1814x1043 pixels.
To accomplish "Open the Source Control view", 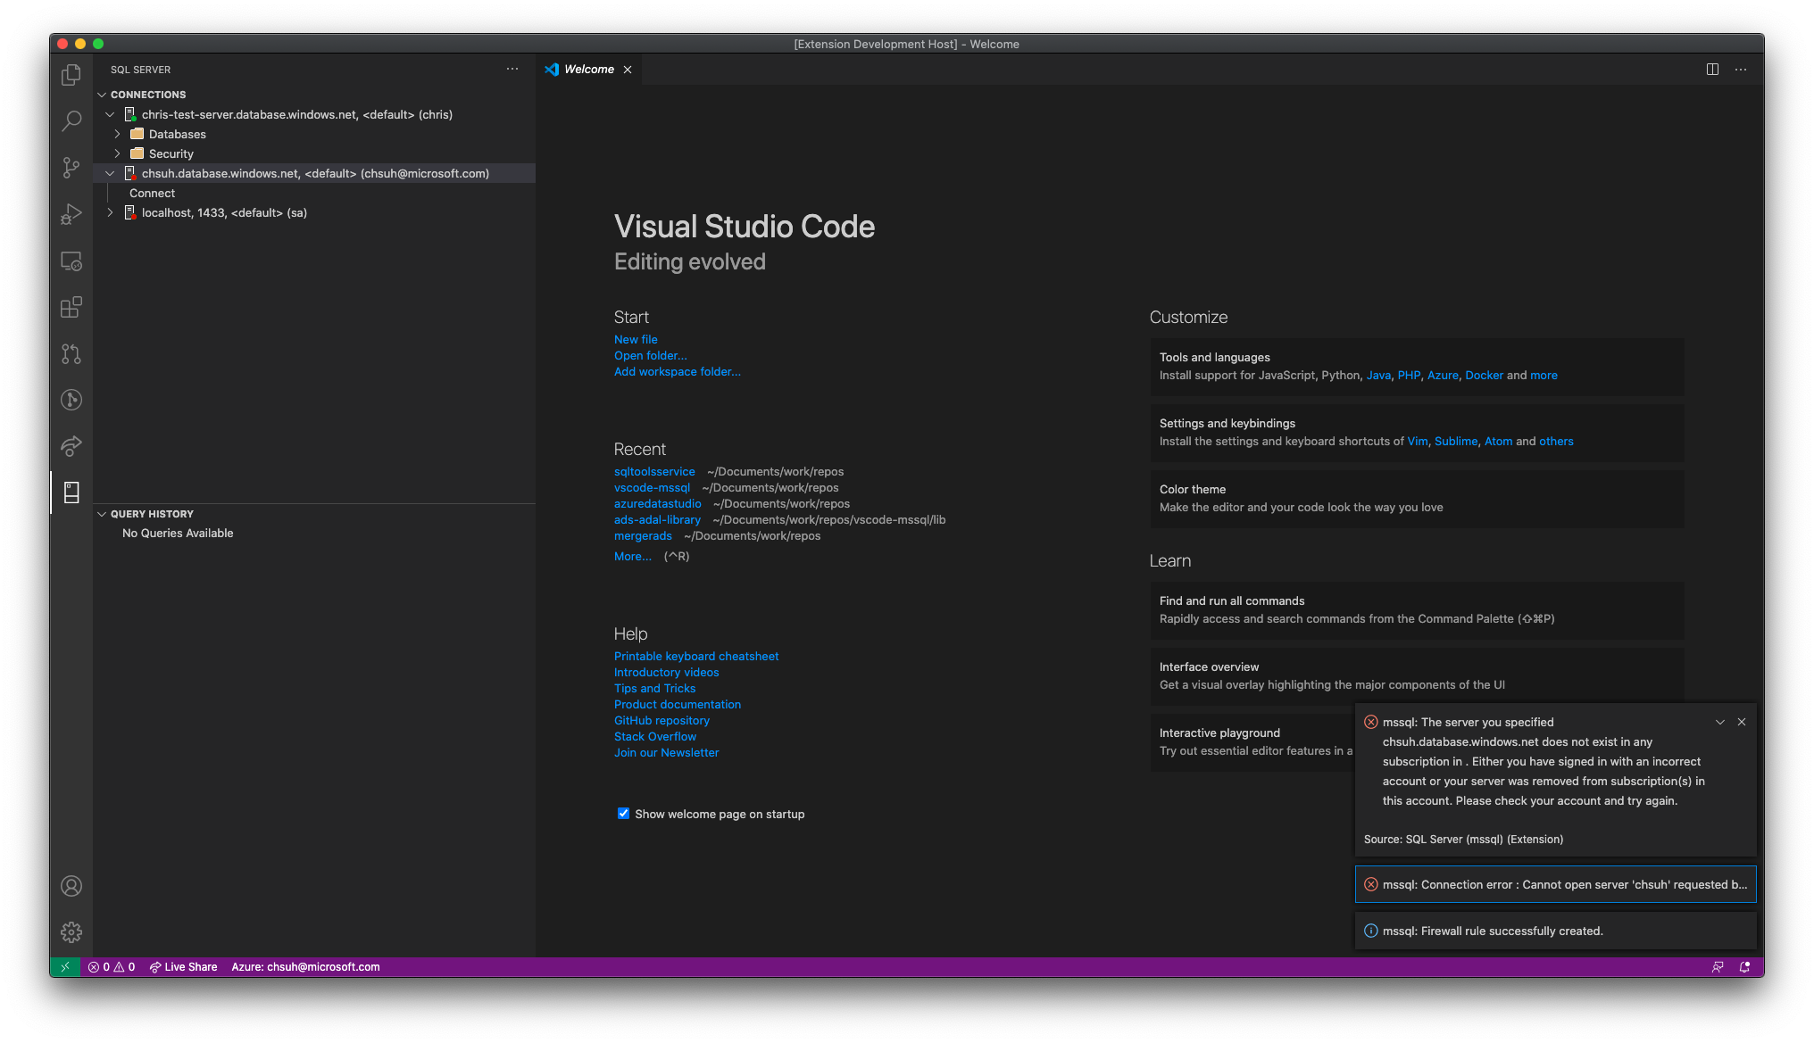I will click(71, 168).
